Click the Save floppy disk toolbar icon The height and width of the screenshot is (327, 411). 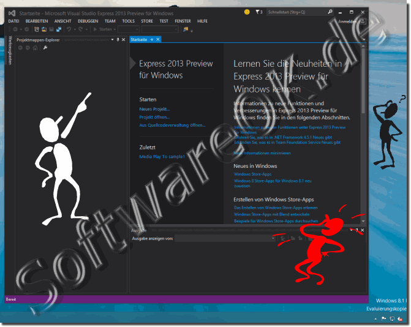[51, 29]
